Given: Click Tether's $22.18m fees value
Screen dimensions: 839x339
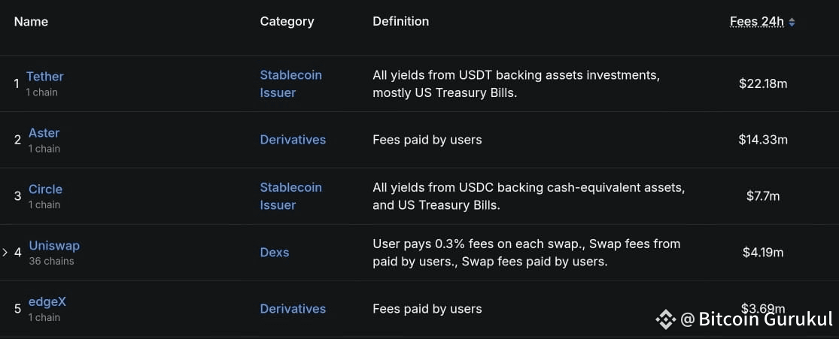Looking at the screenshot, I should coord(763,83).
